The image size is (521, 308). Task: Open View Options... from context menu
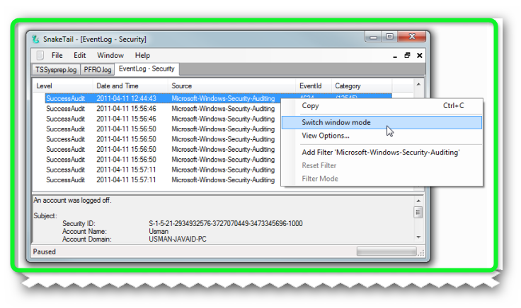point(382,136)
